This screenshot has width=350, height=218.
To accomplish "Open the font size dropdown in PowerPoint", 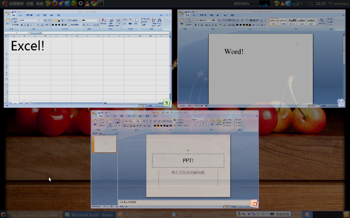I will click(141, 121).
